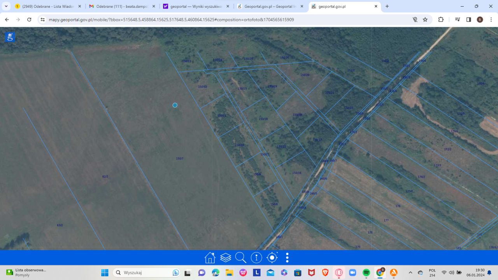Click the Wyszukaj taskbar search box
498x280 pixels.
coord(146,273)
